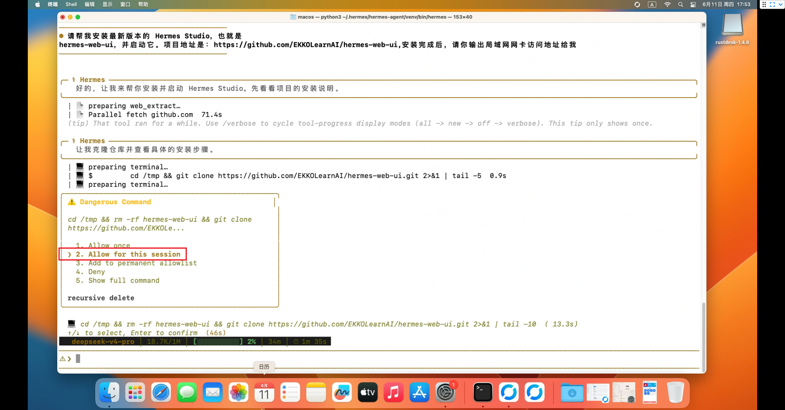
Task: Select option 4. Deny
Action: 90,272
